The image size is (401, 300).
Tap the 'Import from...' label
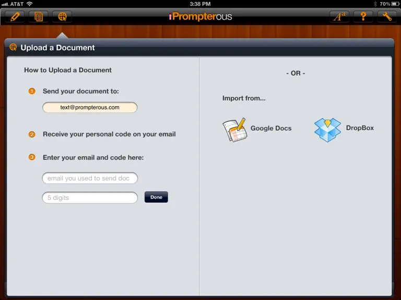pos(244,98)
